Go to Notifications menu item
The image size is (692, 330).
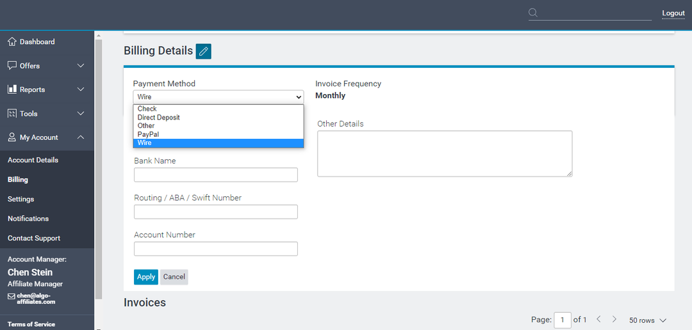28,219
